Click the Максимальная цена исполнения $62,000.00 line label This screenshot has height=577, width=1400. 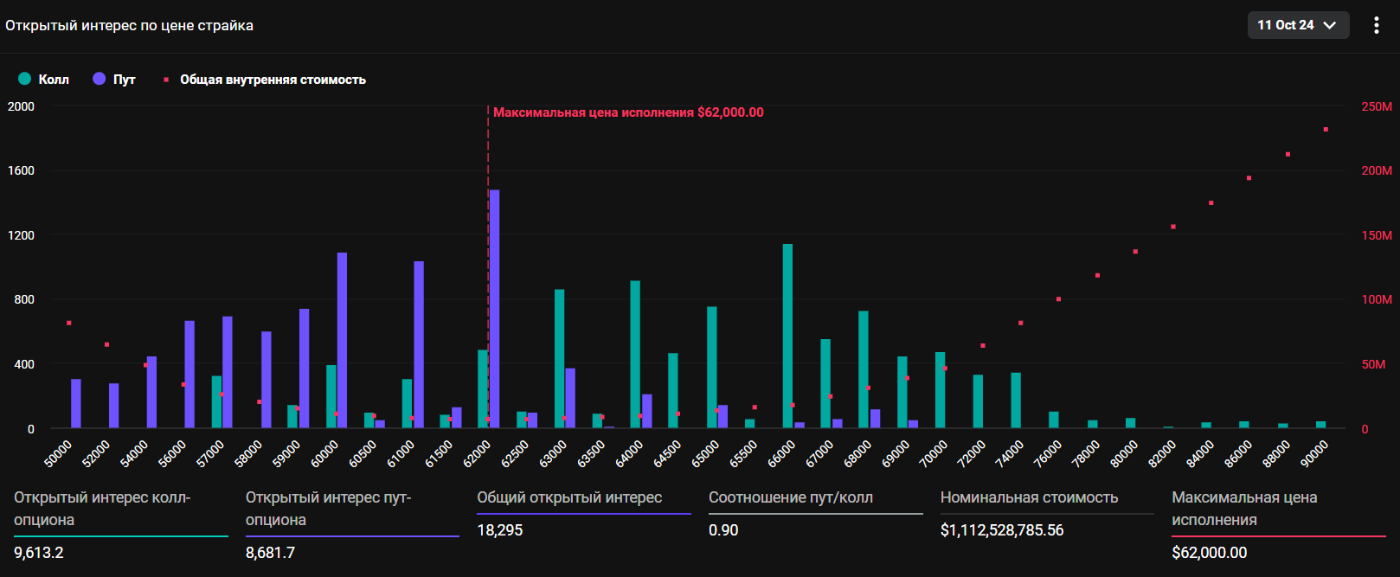pyautogui.click(x=628, y=112)
